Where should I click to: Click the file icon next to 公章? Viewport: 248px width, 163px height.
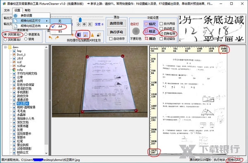(14, 77)
